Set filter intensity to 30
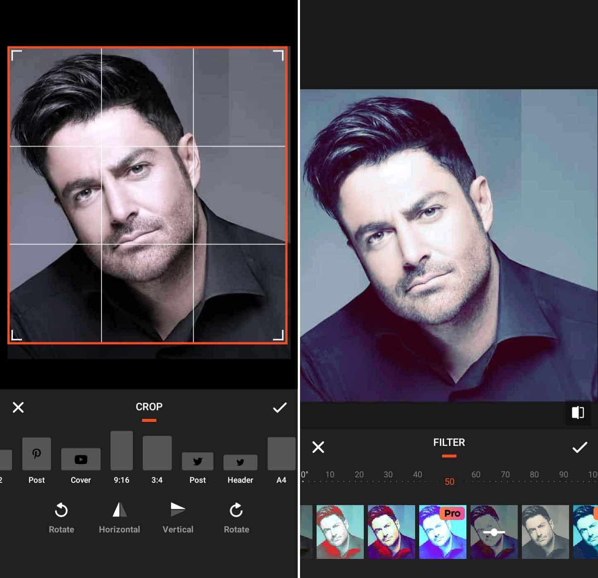Screen dimensions: 598x578 388,474
